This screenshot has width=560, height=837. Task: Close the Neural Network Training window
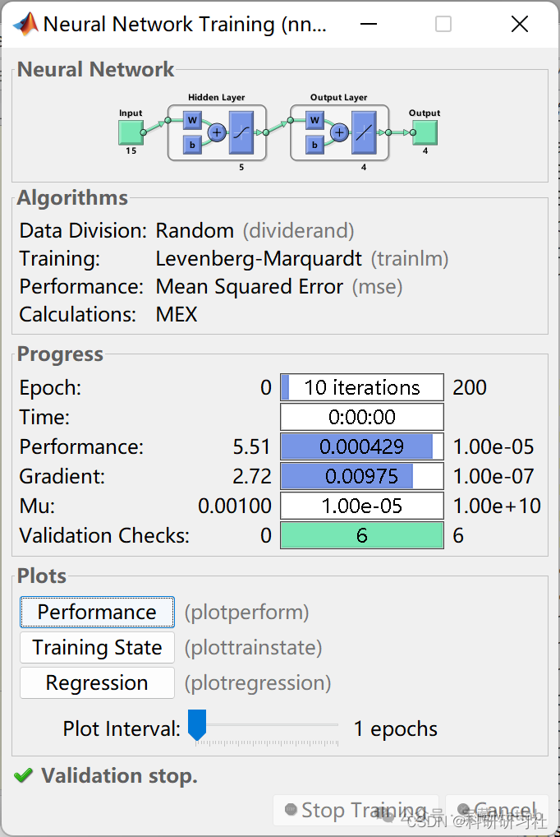click(520, 24)
